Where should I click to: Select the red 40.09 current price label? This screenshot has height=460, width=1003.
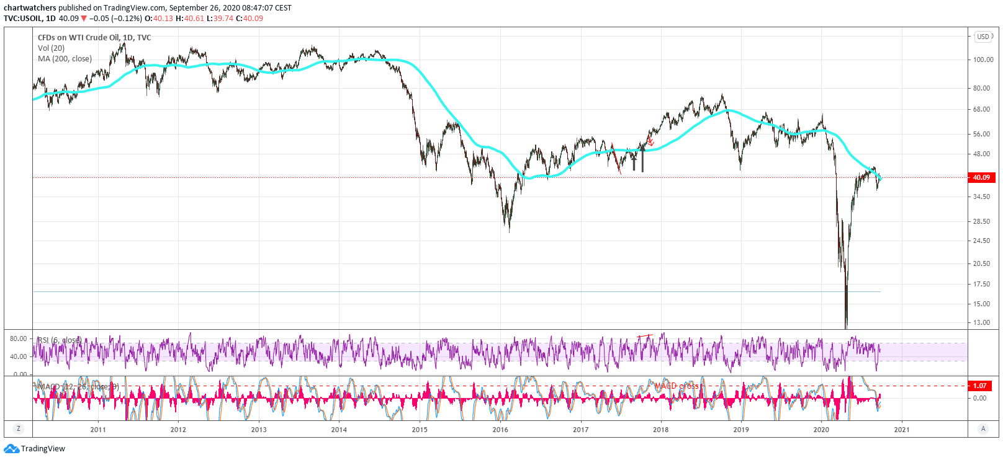click(x=981, y=177)
